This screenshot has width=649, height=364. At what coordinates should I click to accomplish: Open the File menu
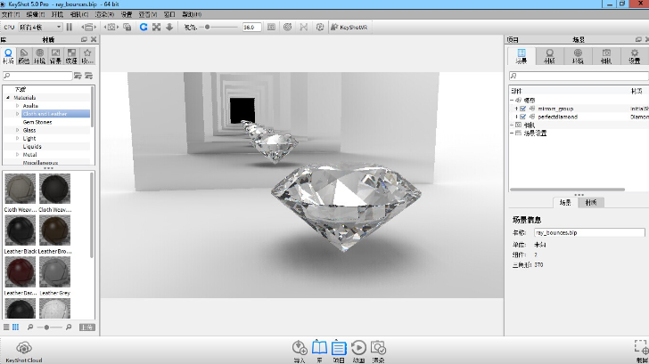coord(9,15)
